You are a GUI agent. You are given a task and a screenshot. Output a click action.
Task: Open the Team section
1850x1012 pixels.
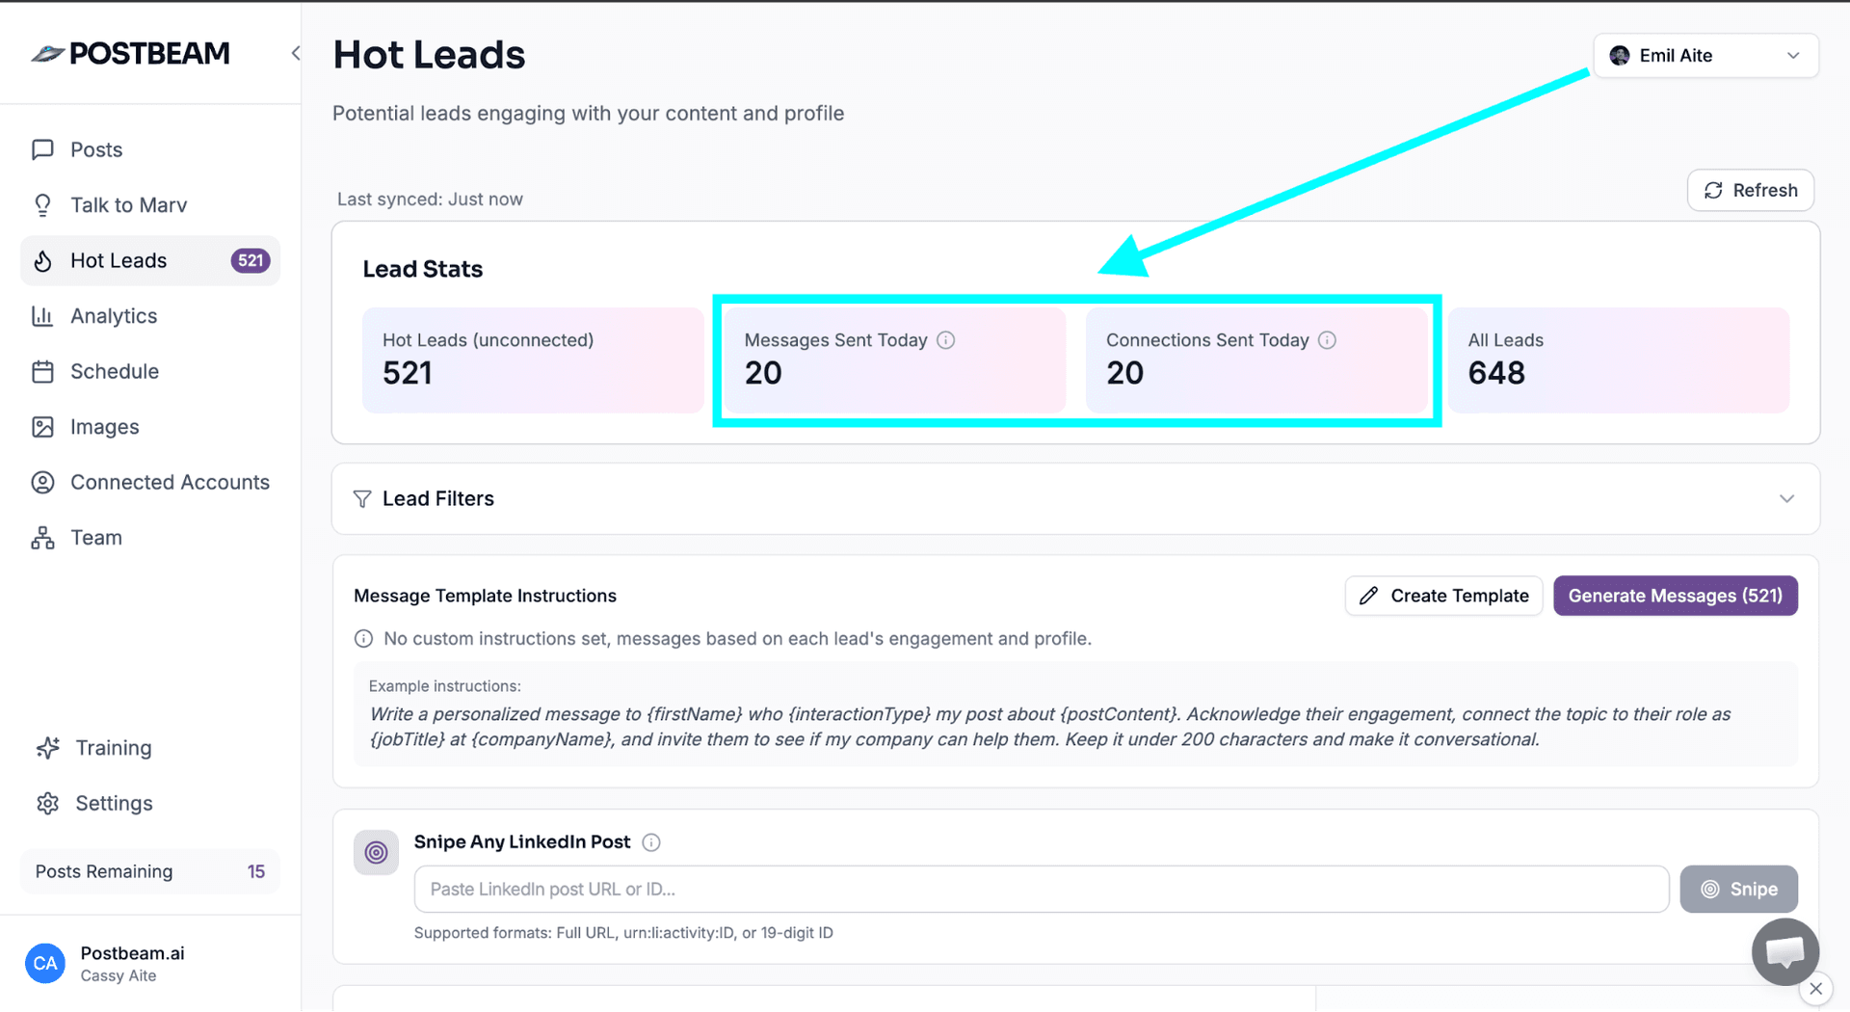pyautogui.click(x=96, y=537)
